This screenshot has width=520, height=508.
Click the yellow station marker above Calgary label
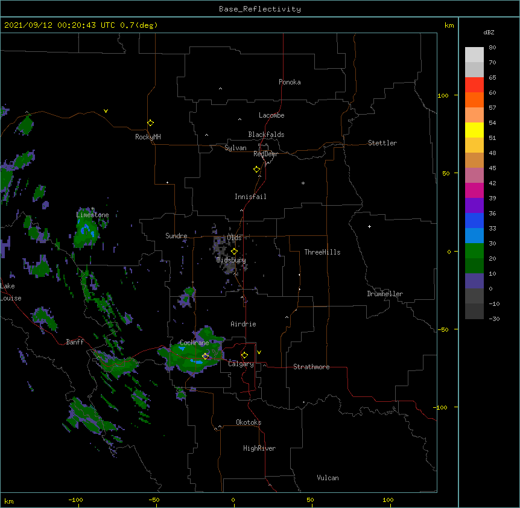tap(244, 355)
